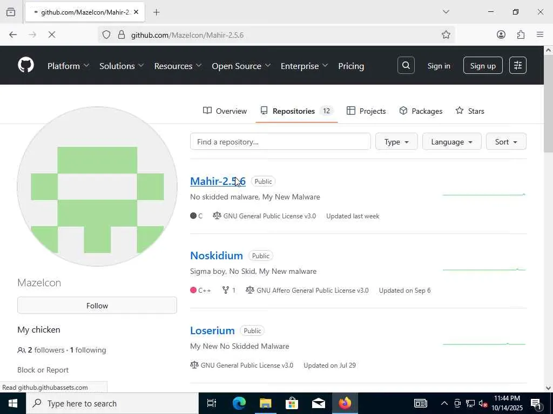Image resolution: width=553 pixels, height=414 pixels.
Task: Open the Windows Start menu
Action: pos(13,403)
